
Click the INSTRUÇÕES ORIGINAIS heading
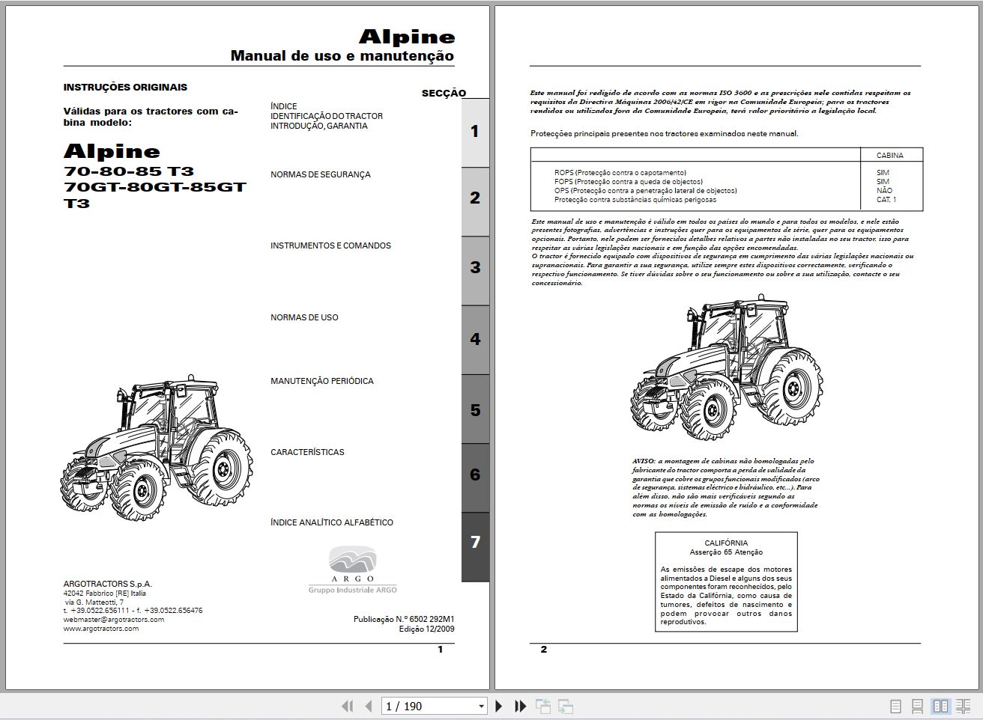click(x=125, y=88)
